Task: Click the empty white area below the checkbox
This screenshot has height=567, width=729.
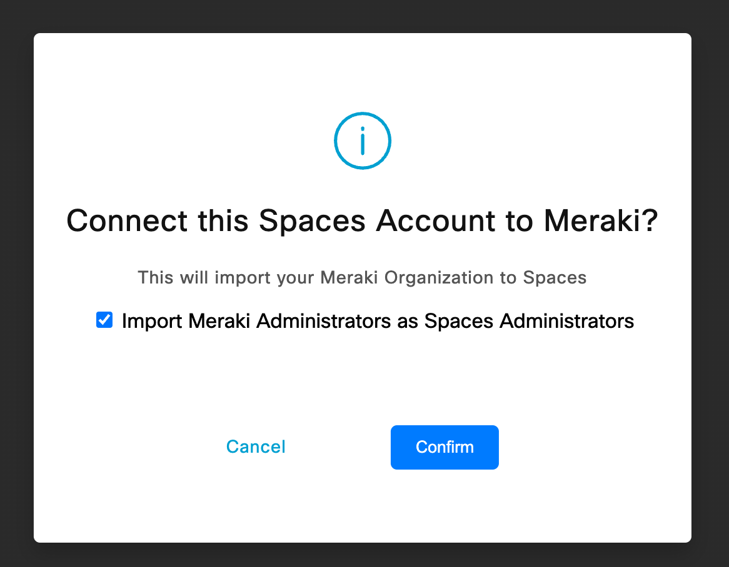Action: click(x=363, y=375)
